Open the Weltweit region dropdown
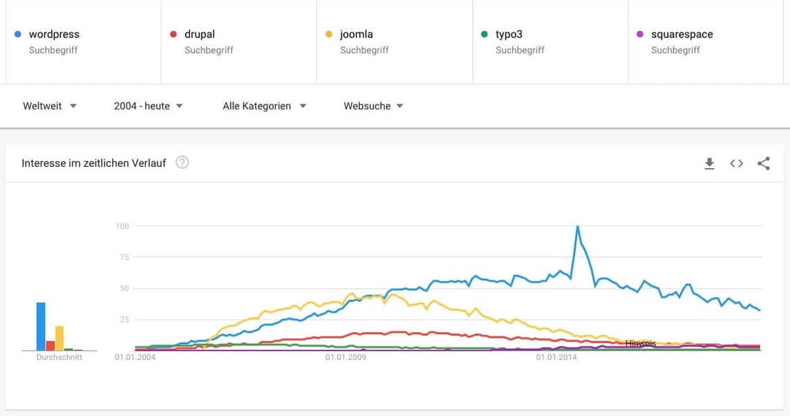Screen dimensions: 790x416 (x=49, y=106)
